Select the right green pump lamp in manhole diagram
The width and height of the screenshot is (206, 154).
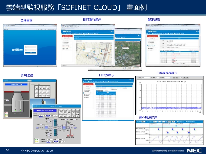coord(20,110)
